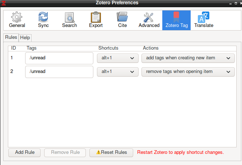Image resolution: width=242 pixels, height=165 pixels.
Task: Click the 'Restart Zotero to apply shortcut changes' notice
Action: 180,152
